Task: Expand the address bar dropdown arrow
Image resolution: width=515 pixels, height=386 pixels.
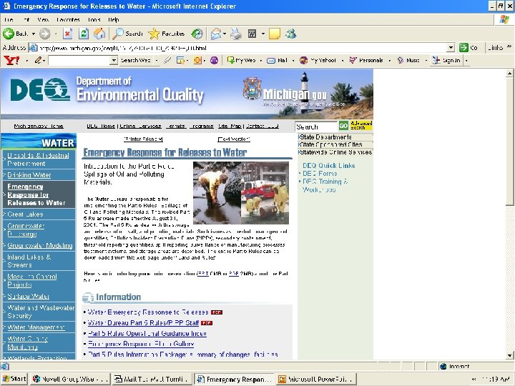Action: coord(451,48)
